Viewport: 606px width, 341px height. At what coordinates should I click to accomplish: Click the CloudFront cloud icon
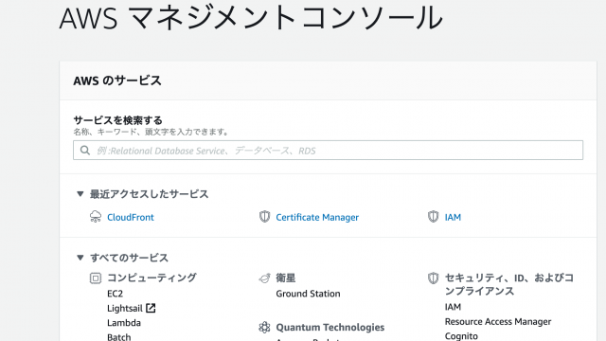click(x=96, y=217)
